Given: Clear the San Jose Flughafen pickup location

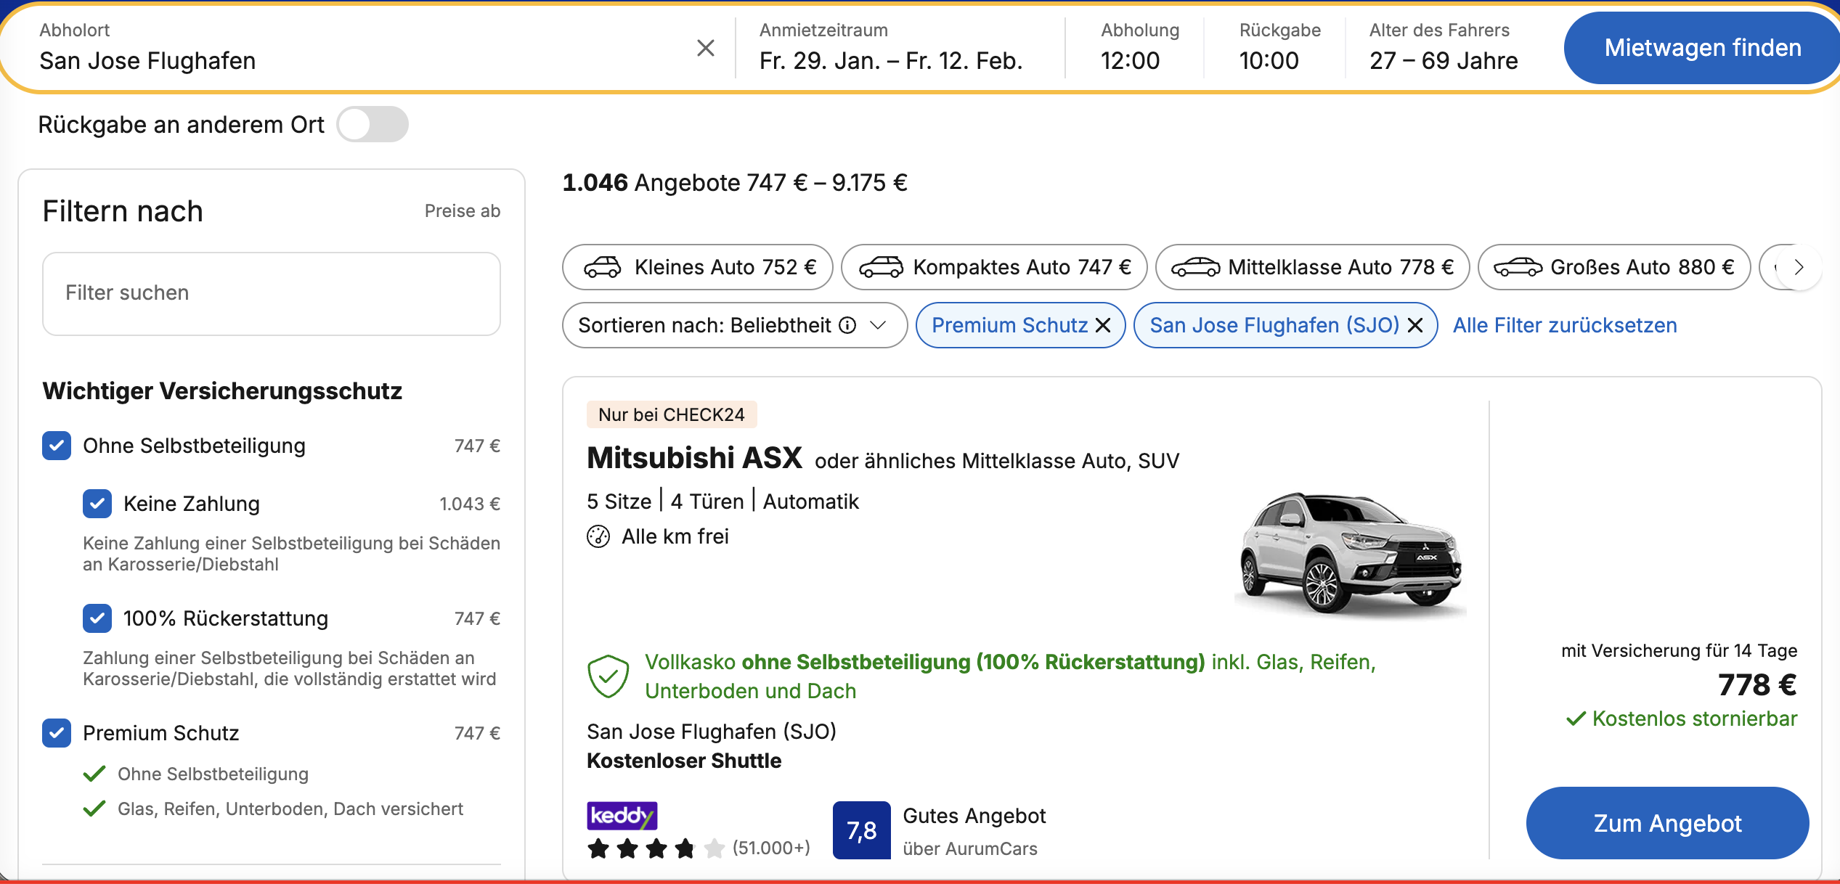Looking at the screenshot, I should pos(705,48).
